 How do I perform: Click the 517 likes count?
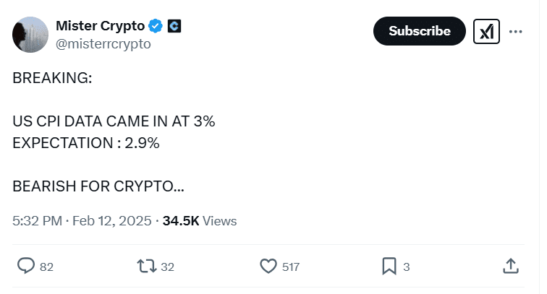coord(291,267)
